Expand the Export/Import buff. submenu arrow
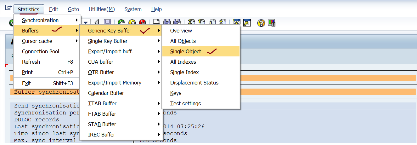417x145 pixels. tap(159, 52)
